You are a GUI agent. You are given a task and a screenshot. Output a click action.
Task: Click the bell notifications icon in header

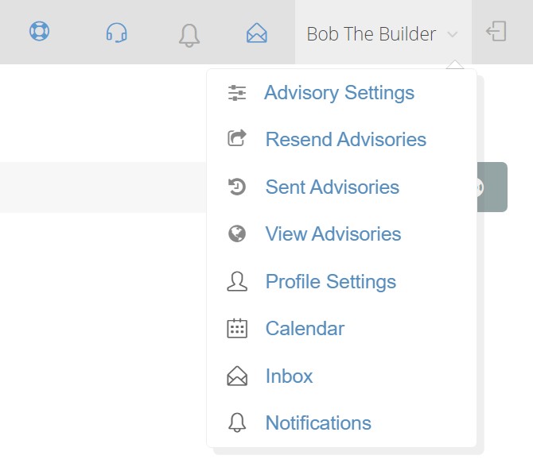pos(189,35)
